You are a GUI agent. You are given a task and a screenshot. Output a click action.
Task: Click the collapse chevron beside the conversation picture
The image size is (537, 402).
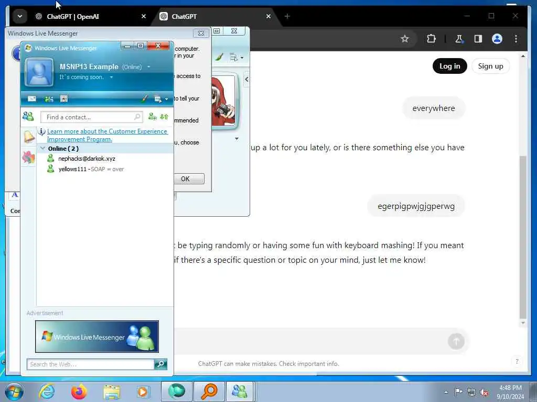coord(246,80)
